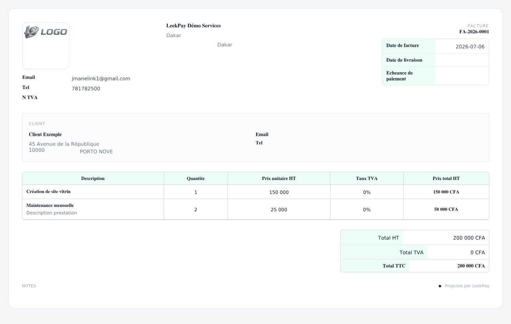The height and width of the screenshot is (324, 511).
Task: Click the Création de site vitrin row
Action: pyautogui.click(x=256, y=192)
